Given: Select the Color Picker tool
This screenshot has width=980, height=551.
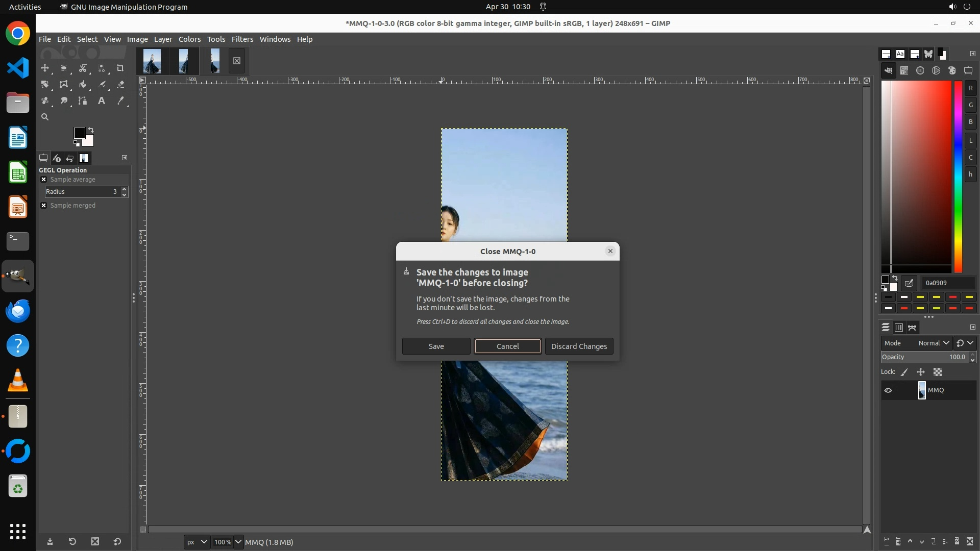Looking at the screenshot, I should pyautogui.click(x=120, y=101).
